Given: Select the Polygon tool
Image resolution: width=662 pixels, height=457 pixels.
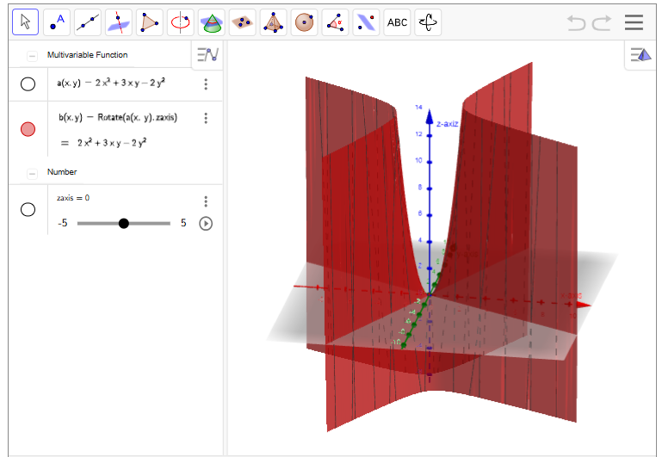Looking at the screenshot, I should tap(149, 22).
